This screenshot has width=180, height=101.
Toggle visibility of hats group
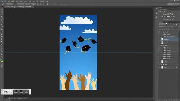pos(159,46)
